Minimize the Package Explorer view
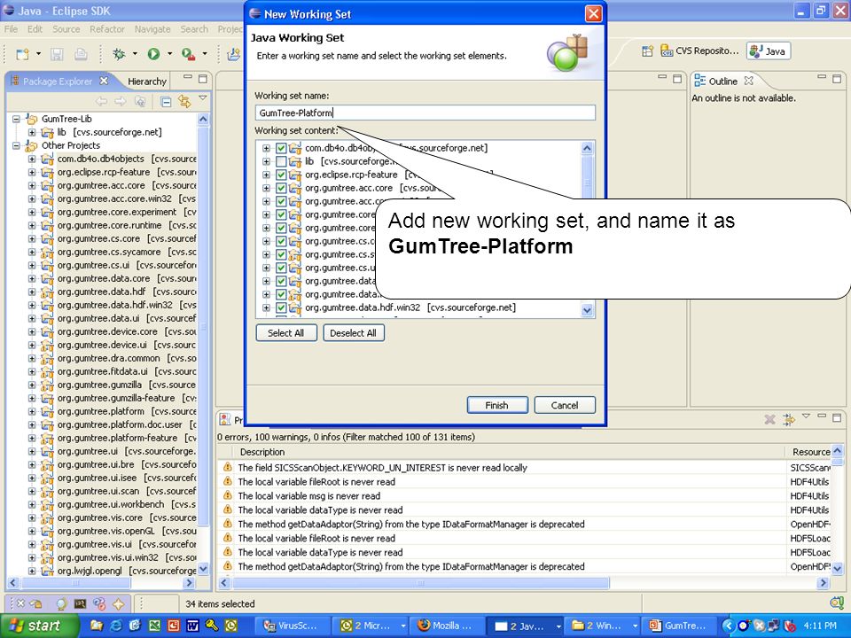851x638 pixels. 188,78
